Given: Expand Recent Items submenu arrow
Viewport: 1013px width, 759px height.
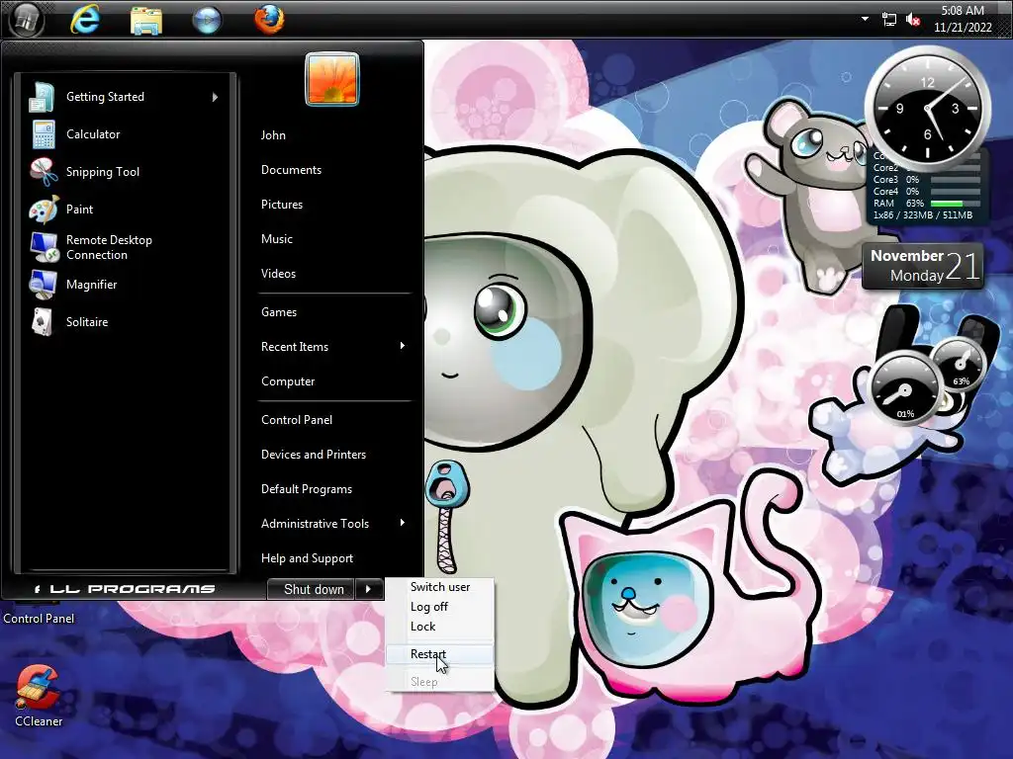Looking at the screenshot, I should (403, 346).
